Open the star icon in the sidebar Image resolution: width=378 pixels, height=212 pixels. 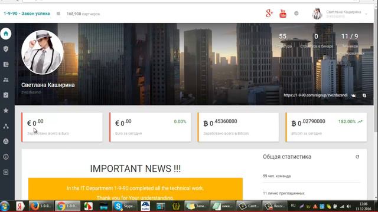[x=6, y=110]
